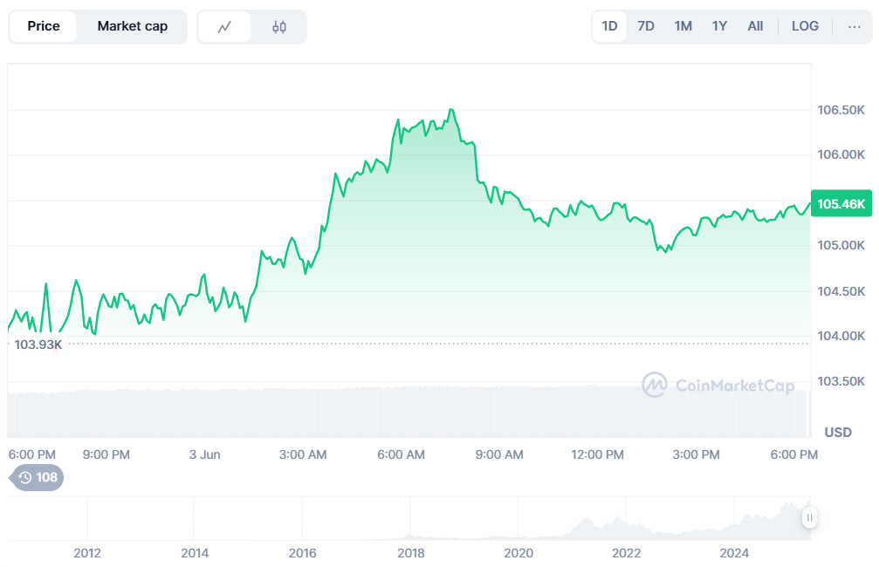Choose the 1M time range

[683, 26]
